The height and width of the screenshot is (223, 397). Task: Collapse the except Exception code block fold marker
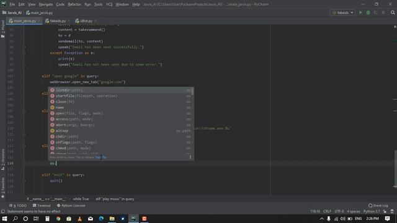24,53
